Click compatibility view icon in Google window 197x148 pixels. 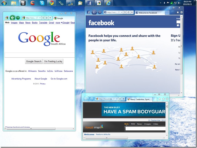click(x=43, y=18)
